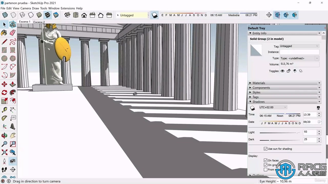Expand the Materials panel

point(250,83)
